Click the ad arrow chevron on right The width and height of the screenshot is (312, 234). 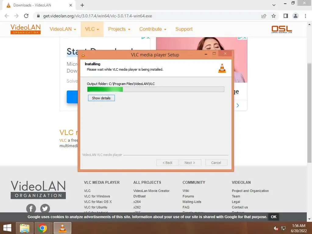[x=238, y=105]
